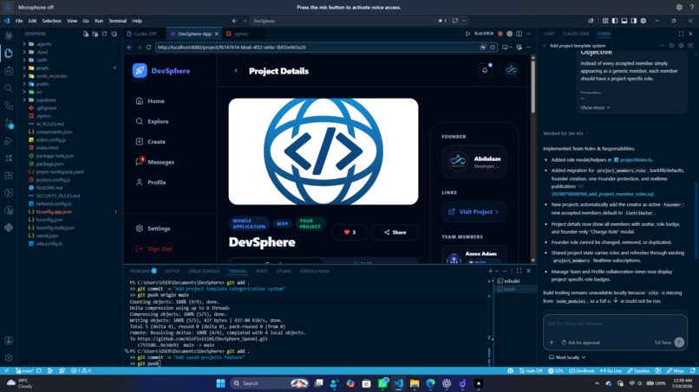Toggle the primary sidebar layout button

615,21
